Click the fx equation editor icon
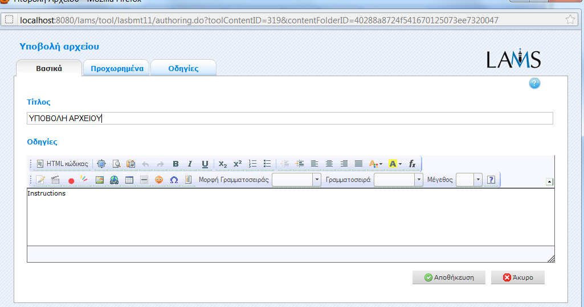This screenshot has height=307, width=584. click(x=412, y=164)
